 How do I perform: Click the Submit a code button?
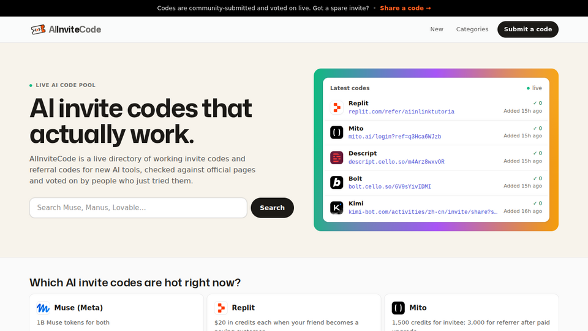(x=527, y=29)
